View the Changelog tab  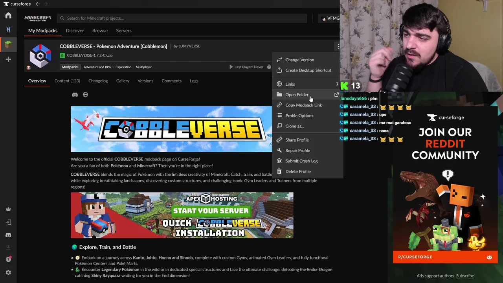[x=98, y=81]
